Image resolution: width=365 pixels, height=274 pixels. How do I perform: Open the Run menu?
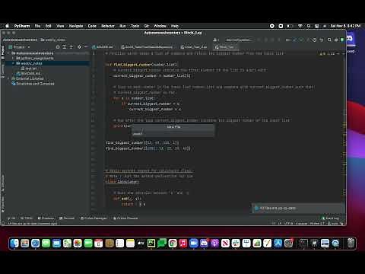(x=122, y=26)
